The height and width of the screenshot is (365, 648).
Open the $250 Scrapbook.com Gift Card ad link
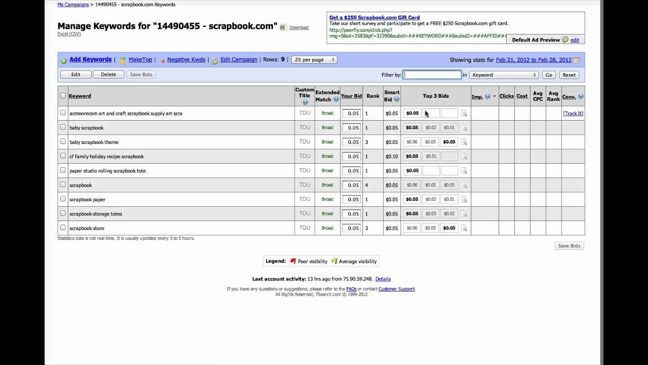pos(374,17)
